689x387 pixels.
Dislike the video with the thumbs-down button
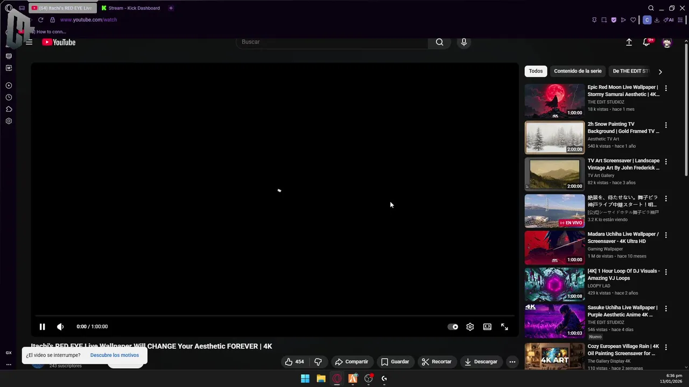click(318, 362)
